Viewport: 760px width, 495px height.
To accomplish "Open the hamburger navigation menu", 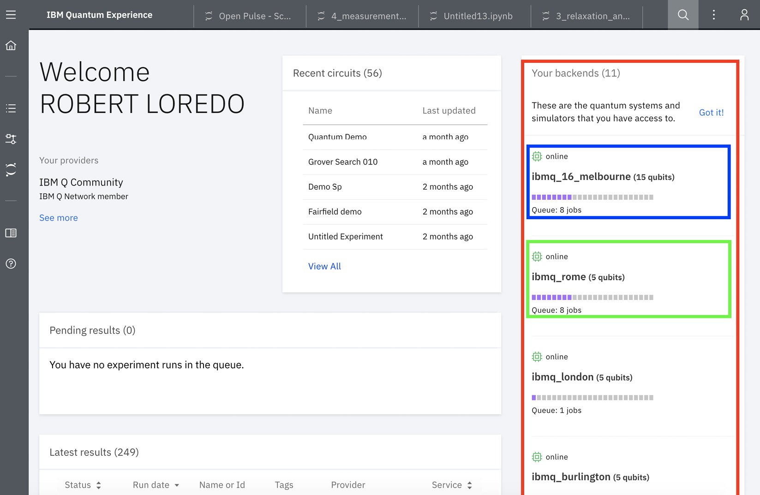I will 11,15.
